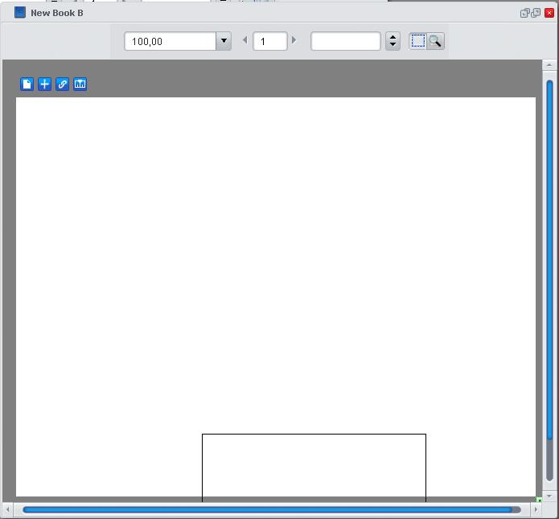This screenshot has width=559, height=519.
Task: Click the horizontal scrollbar left arrow
Action: pyautogui.click(x=7, y=509)
